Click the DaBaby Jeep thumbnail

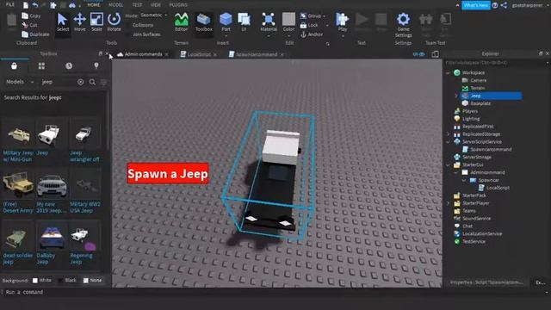tap(52, 237)
